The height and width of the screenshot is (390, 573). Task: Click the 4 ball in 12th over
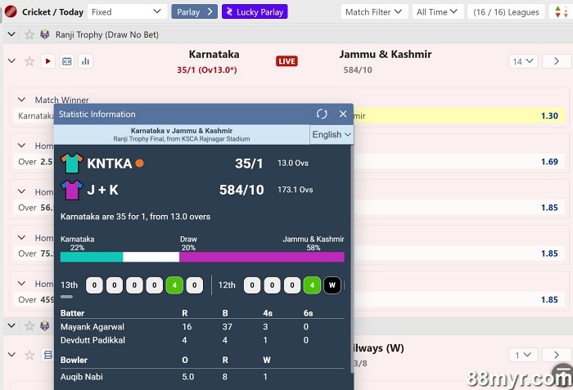[312, 285]
